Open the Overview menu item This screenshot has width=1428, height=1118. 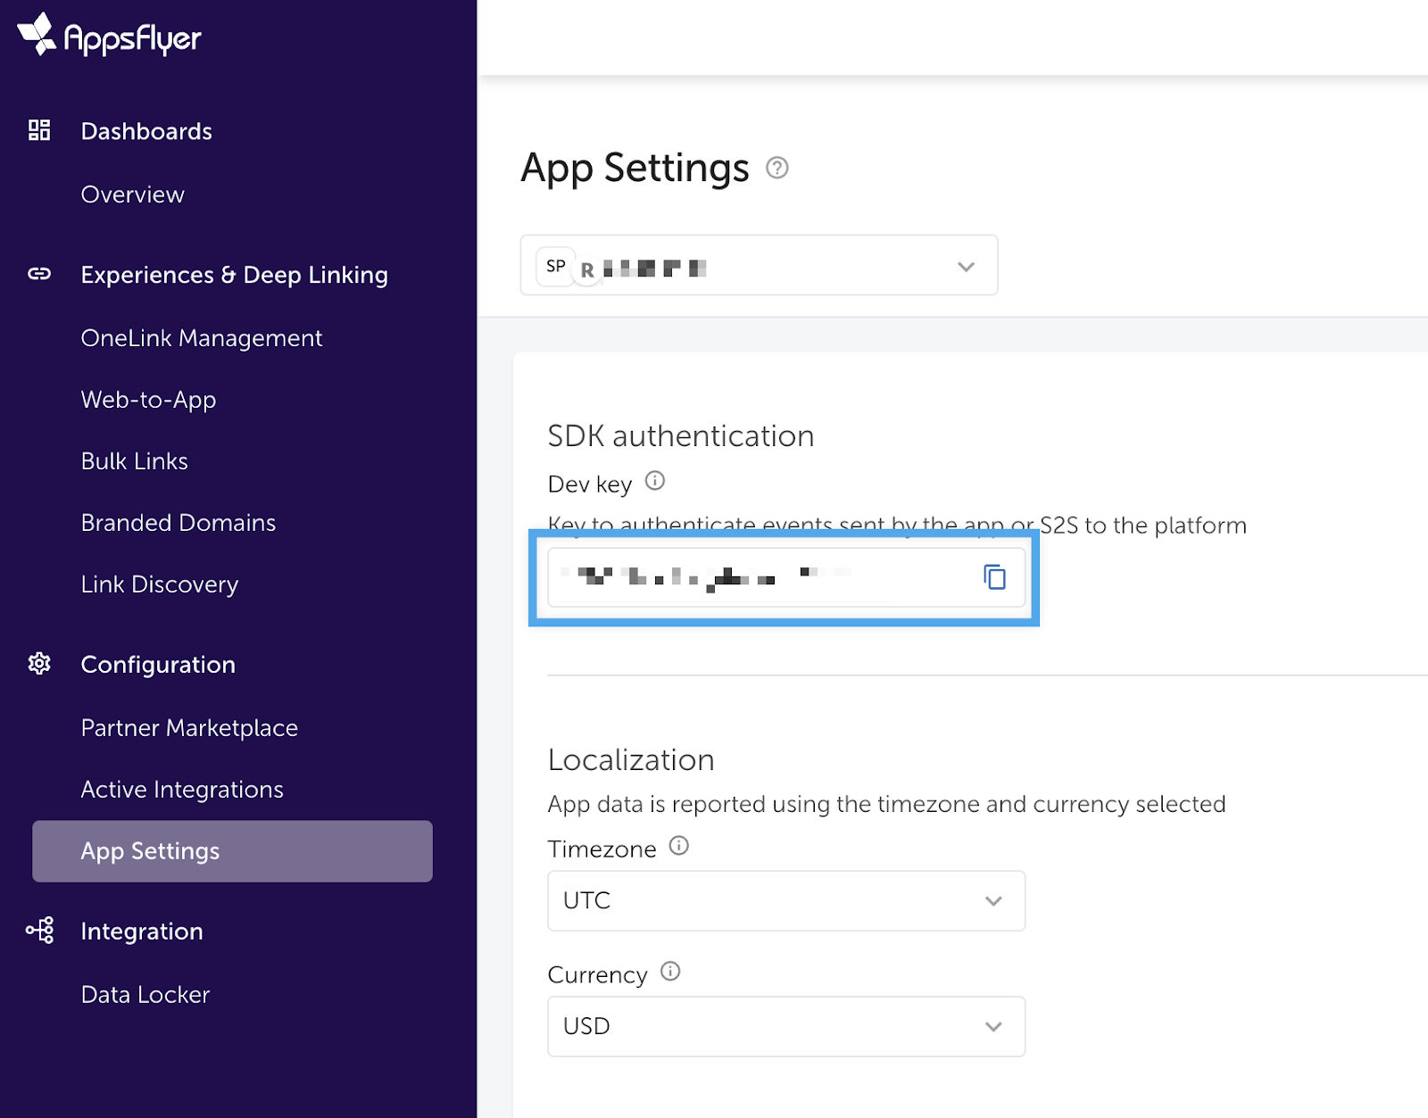[132, 195]
